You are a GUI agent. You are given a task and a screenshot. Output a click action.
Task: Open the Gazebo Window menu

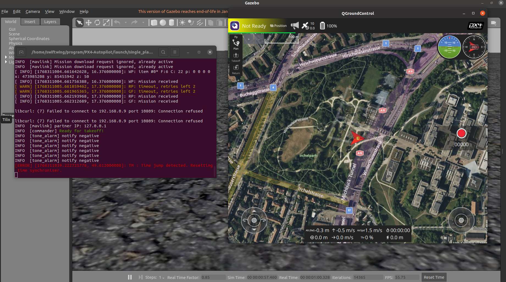pyautogui.click(x=67, y=12)
